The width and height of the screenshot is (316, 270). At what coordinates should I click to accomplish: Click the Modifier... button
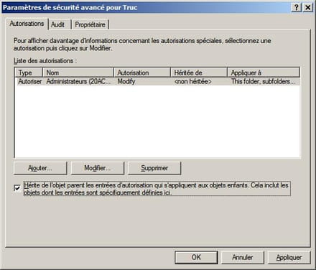click(98, 168)
